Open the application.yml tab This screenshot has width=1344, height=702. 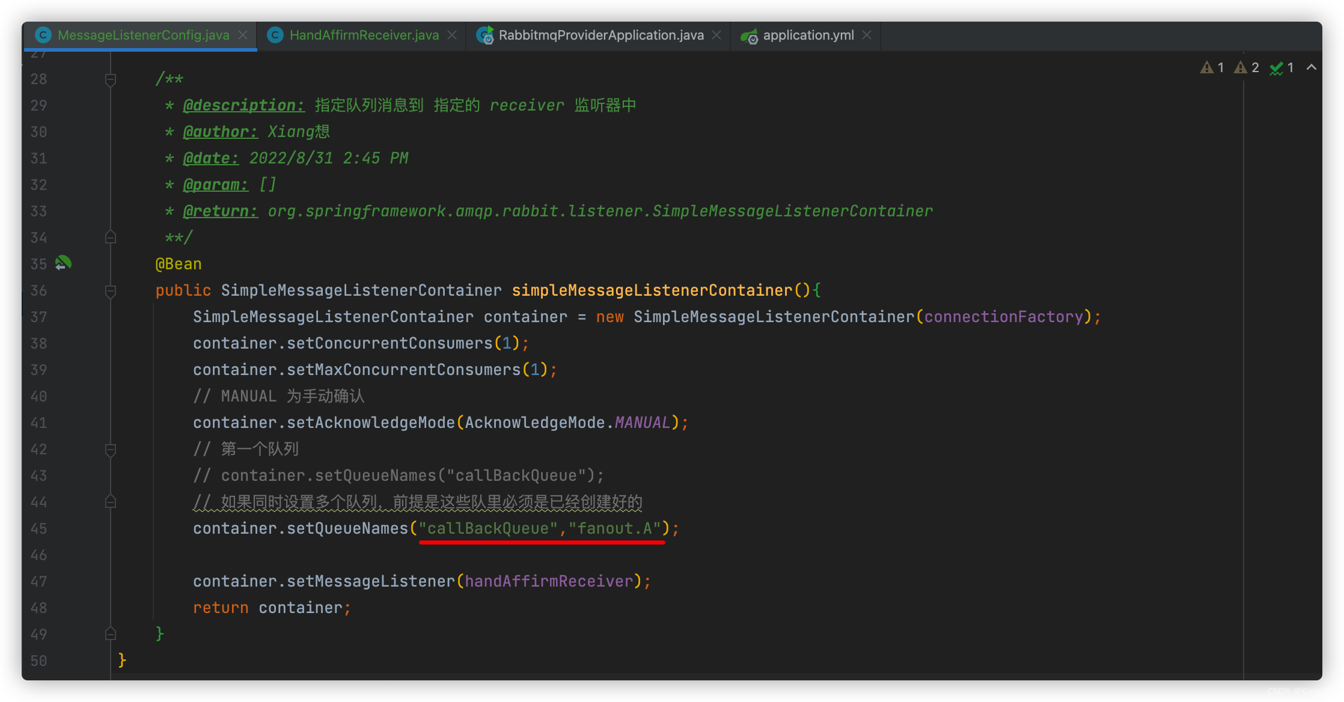tap(808, 35)
